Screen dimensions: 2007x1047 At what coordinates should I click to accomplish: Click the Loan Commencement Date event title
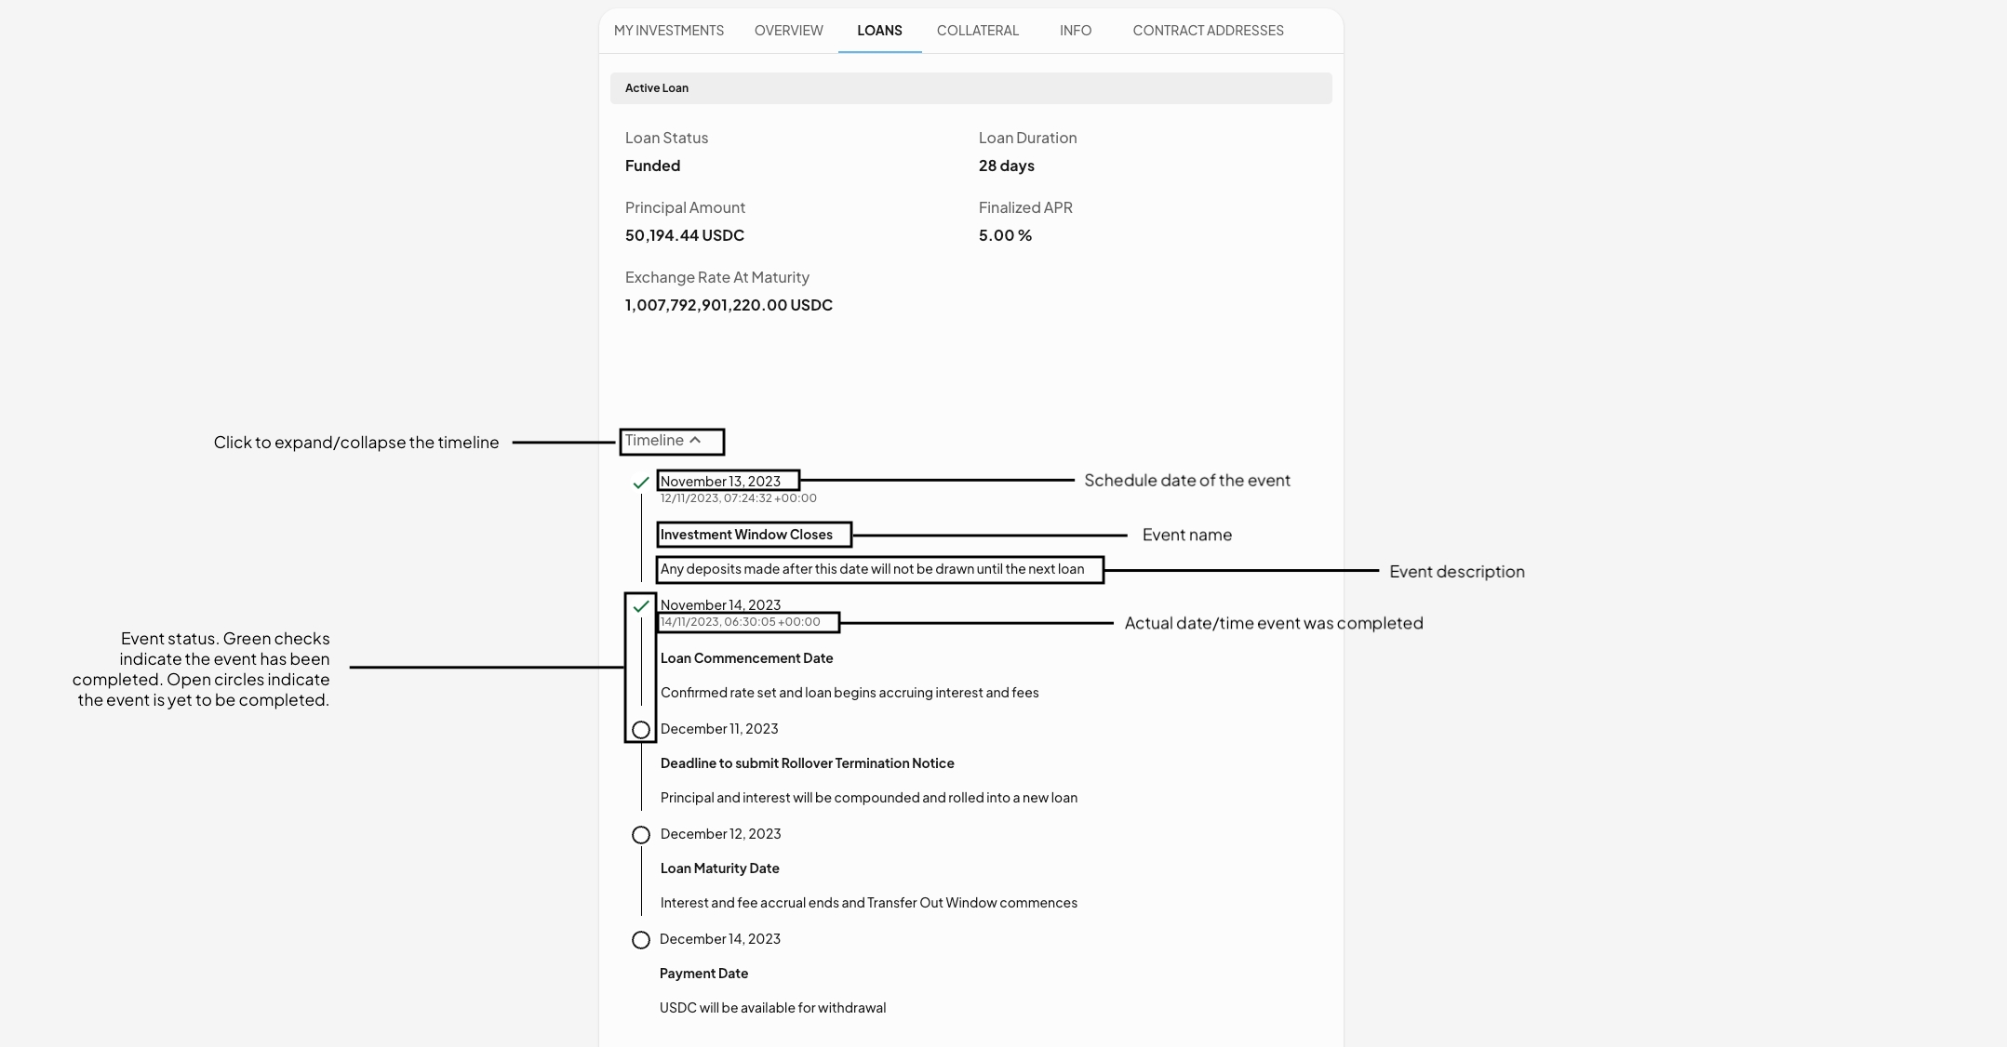746,658
